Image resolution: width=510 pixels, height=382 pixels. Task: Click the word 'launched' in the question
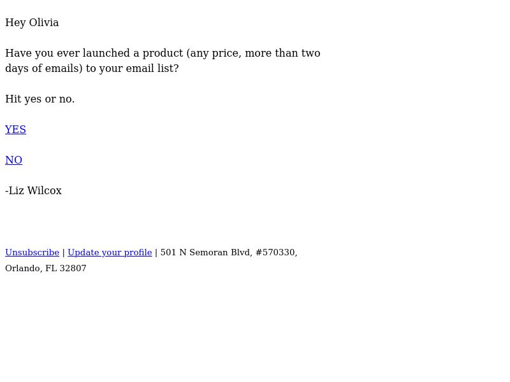106,53
